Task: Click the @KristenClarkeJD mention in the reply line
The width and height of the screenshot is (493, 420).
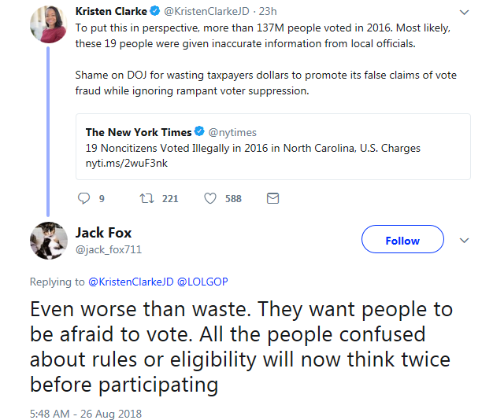Action: 131,281
